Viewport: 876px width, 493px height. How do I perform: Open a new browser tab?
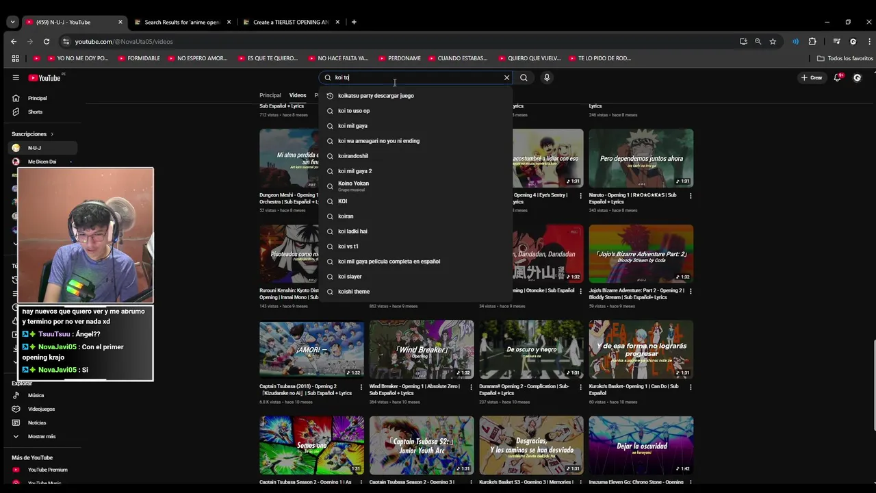[354, 22]
